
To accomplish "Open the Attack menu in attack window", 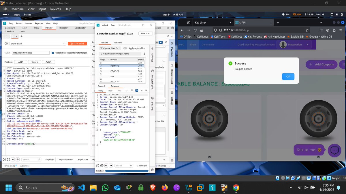I will point(105,25).
